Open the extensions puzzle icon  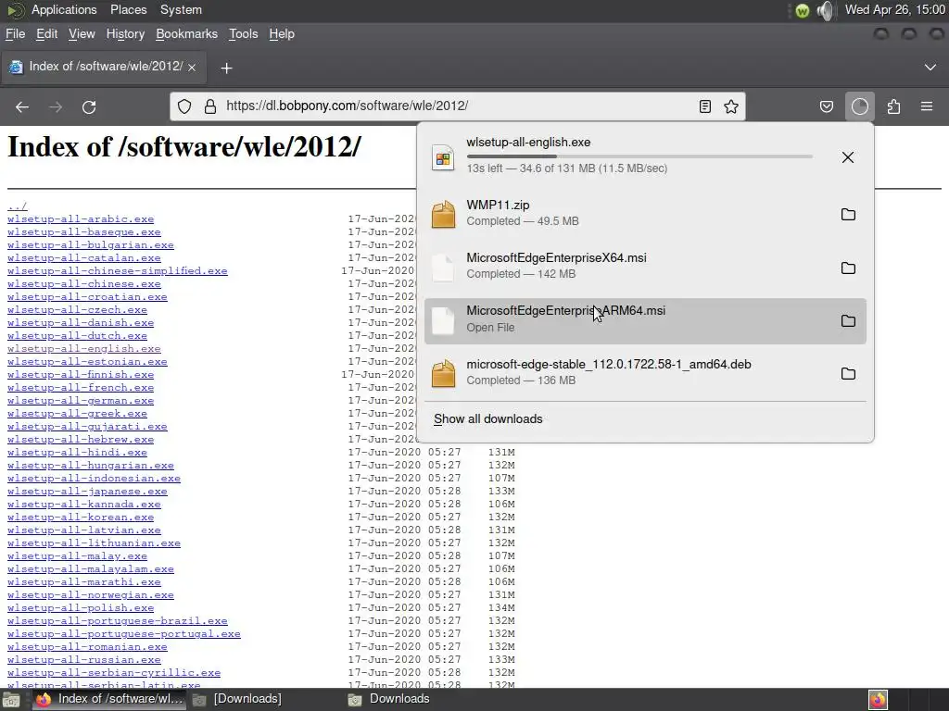coord(893,107)
